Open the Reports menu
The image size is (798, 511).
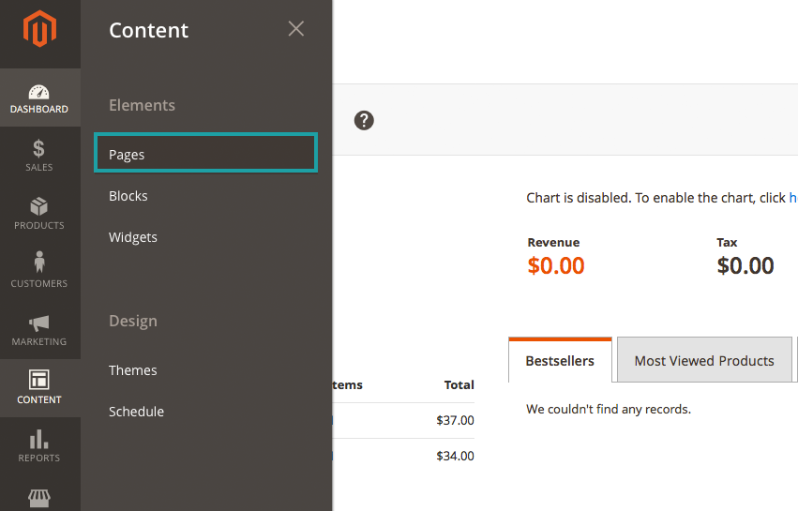click(39, 446)
